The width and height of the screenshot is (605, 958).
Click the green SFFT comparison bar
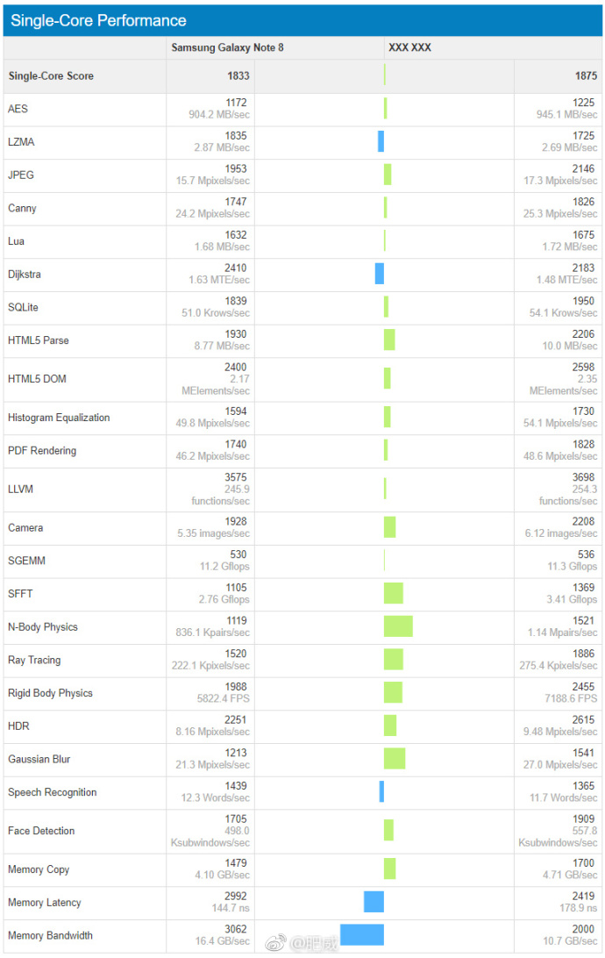coord(394,594)
